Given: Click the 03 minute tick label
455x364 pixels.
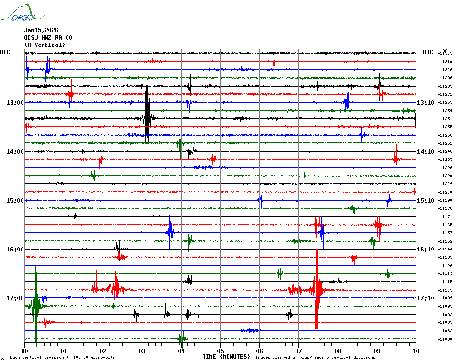Looking at the screenshot, I should click(142, 351).
